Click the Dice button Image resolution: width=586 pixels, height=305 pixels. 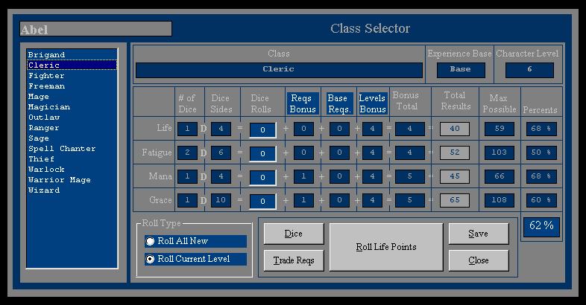293,234
